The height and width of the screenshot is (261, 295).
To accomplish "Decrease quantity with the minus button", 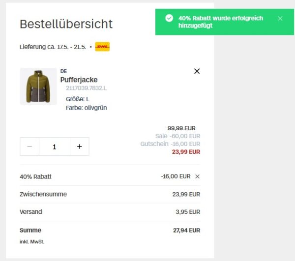I will pos(29,146).
